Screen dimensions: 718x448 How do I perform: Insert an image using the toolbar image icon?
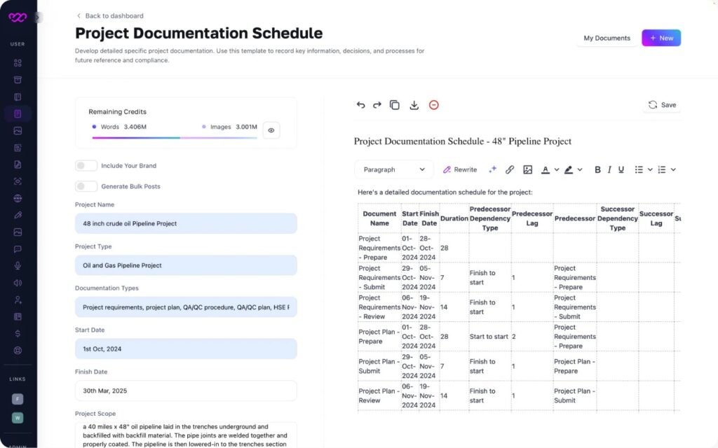click(527, 169)
